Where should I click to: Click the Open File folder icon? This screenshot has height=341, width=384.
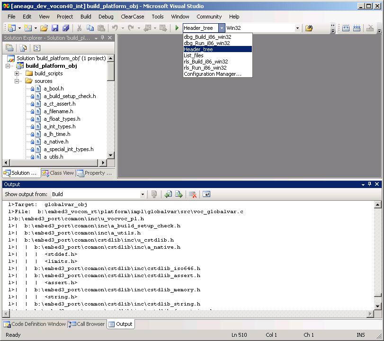click(x=44, y=28)
